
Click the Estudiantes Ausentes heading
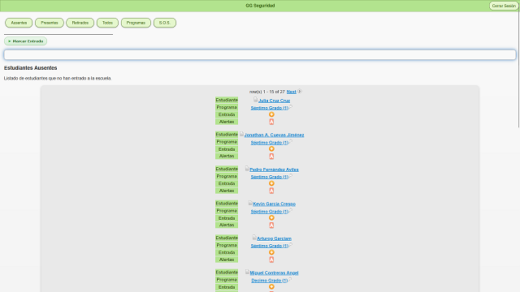pos(31,68)
